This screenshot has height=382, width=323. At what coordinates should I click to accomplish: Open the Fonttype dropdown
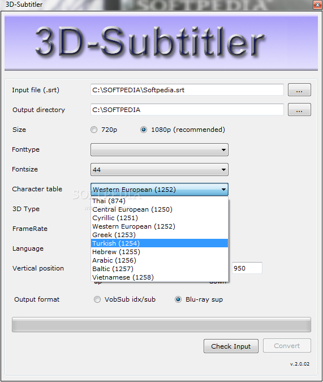coord(160,149)
